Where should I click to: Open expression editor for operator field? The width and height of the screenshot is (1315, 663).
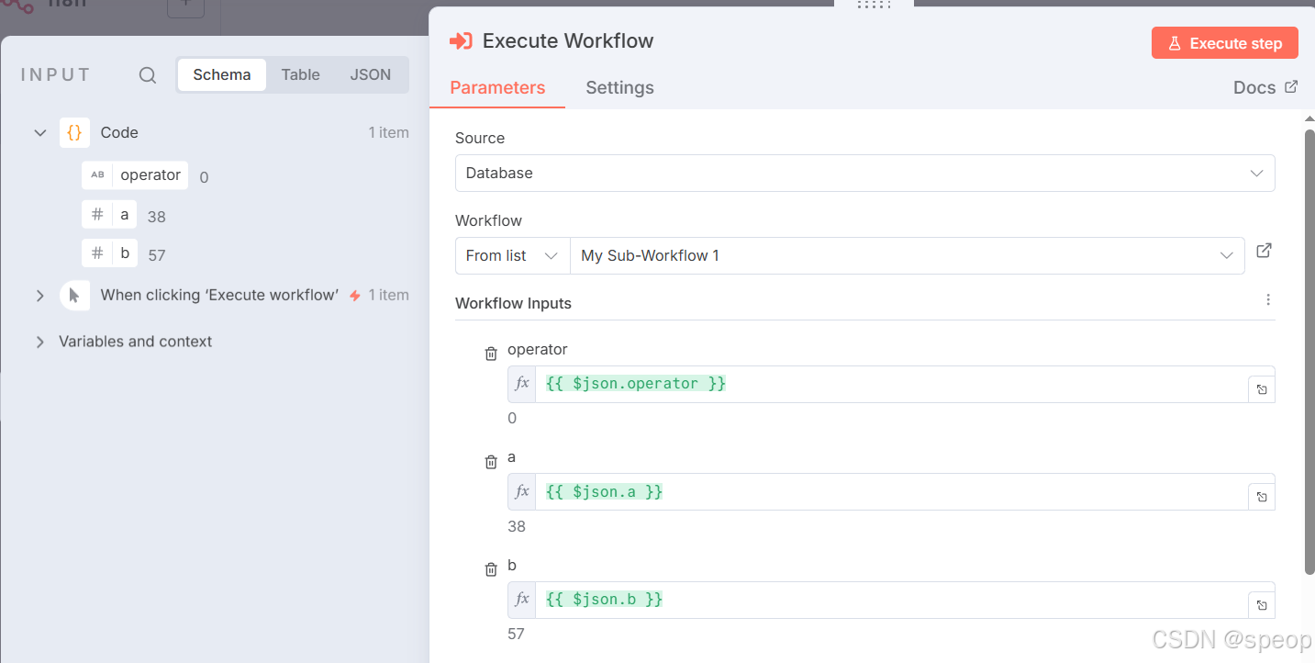1262,389
